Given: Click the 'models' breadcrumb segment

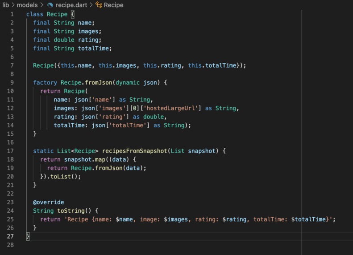Looking at the screenshot, I should point(27,5).
